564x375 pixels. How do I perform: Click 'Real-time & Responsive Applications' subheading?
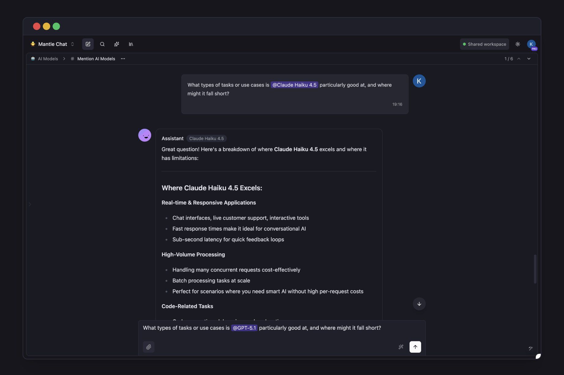[209, 202]
